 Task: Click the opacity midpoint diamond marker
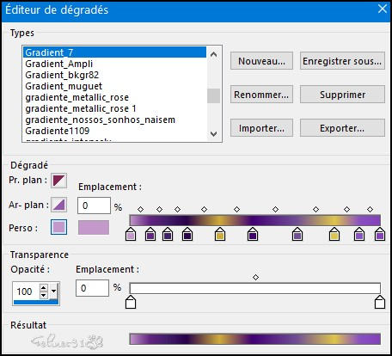(x=255, y=277)
